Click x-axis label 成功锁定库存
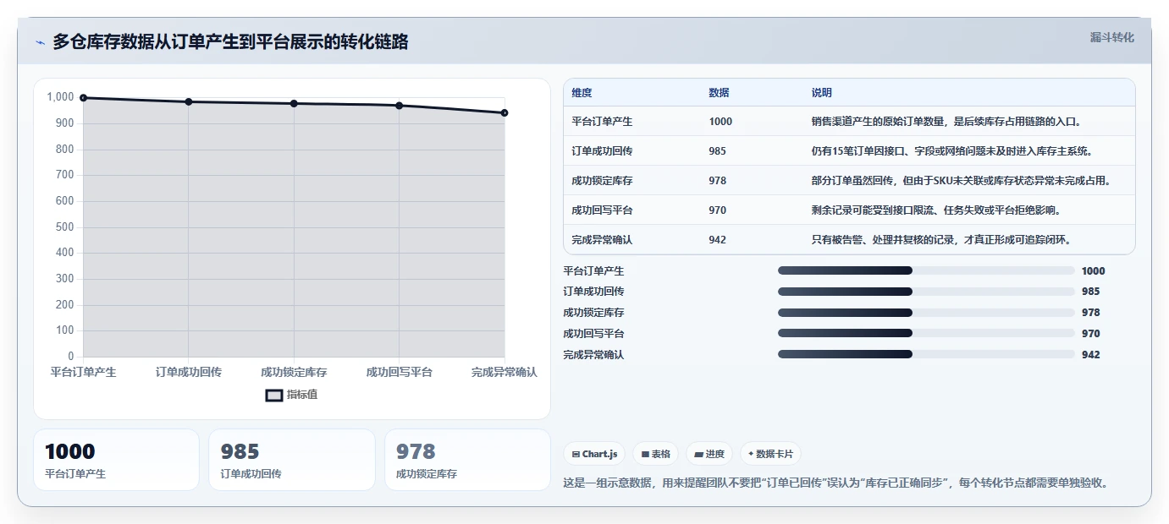This screenshot has width=1169, height=524. coord(294,372)
